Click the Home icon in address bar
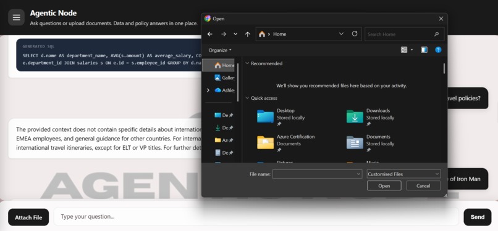This screenshot has width=498, height=231. [262, 34]
